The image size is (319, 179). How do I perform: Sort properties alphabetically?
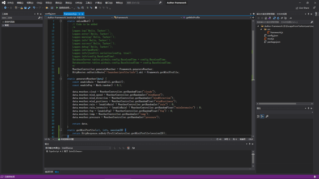pyautogui.click(x=262, y=116)
